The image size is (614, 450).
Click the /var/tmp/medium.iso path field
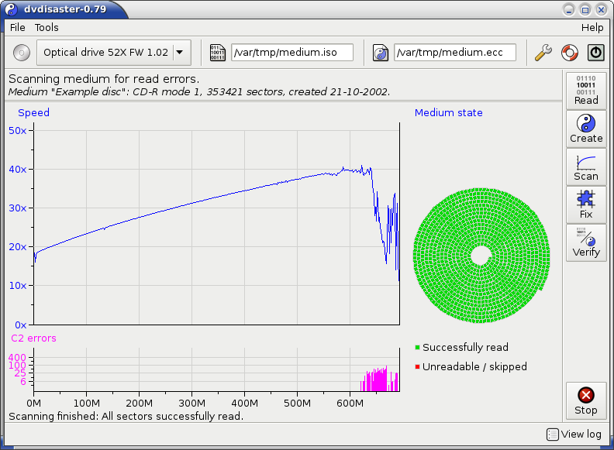point(292,53)
